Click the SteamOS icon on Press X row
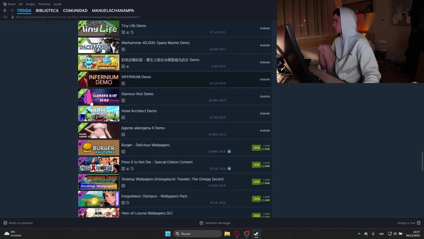The image size is (424, 239). [x=132, y=169]
